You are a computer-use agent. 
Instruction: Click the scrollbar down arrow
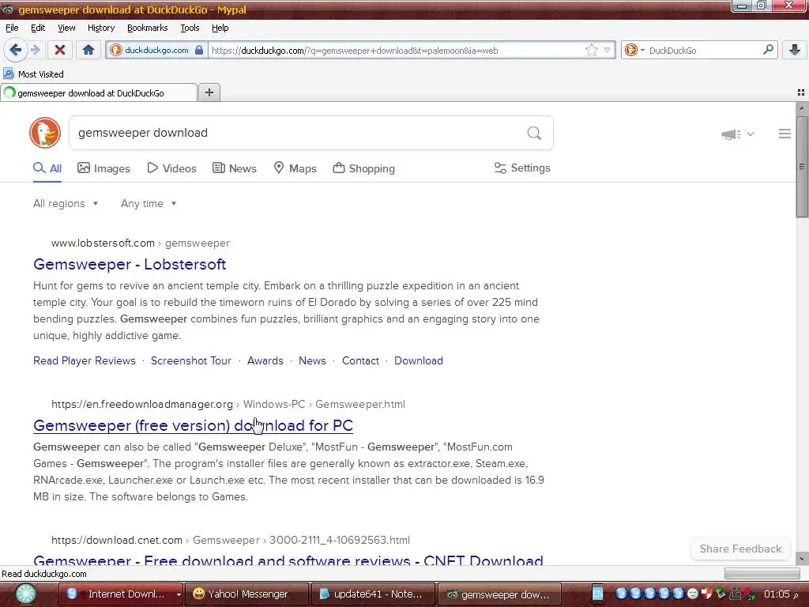[x=801, y=559]
